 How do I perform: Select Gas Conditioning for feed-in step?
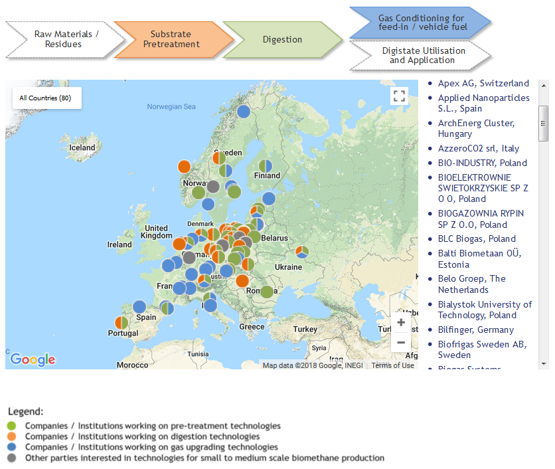coord(420,23)
